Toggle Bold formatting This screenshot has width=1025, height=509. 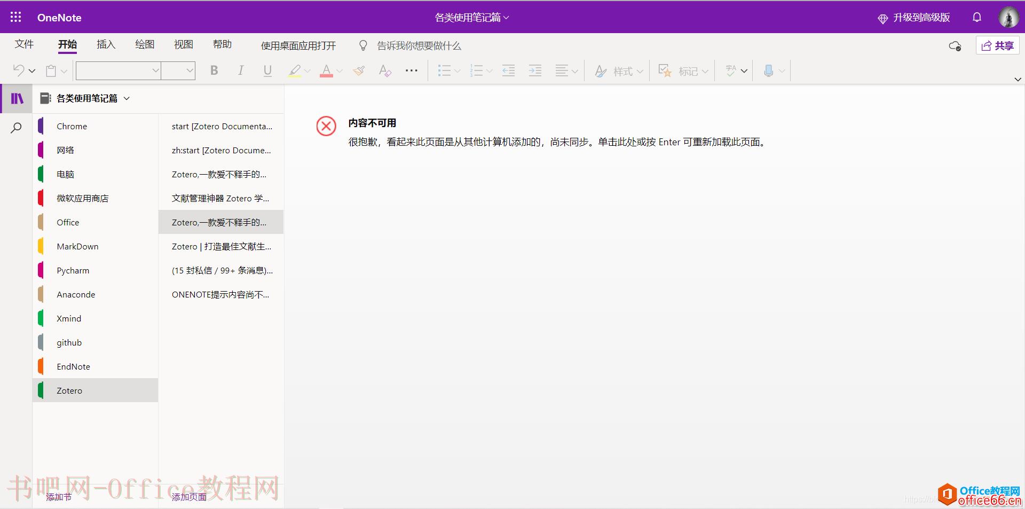coord(214,71)
